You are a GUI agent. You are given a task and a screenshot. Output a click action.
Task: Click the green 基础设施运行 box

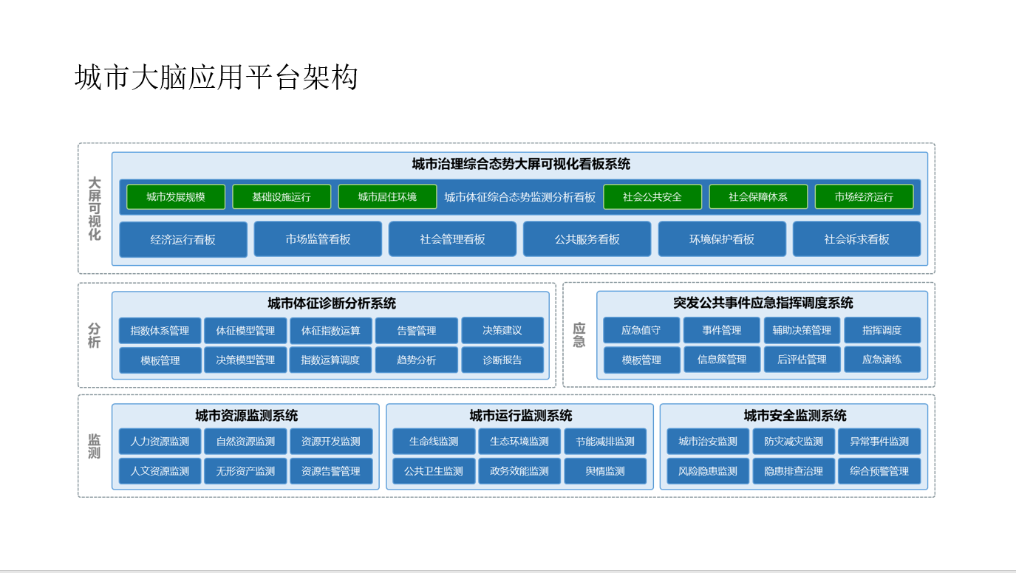pos(282,197)
